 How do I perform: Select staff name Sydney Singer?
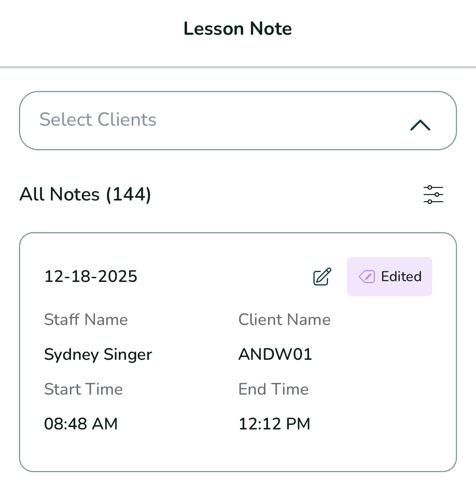98,354
